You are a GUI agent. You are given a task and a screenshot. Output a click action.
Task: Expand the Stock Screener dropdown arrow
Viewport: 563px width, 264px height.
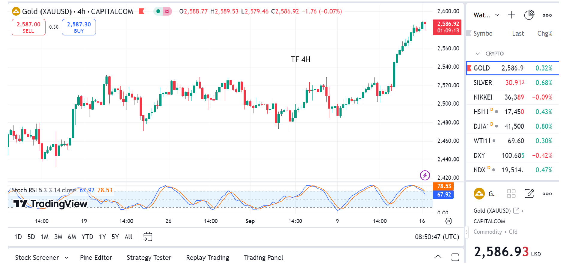tap(67, 258)
